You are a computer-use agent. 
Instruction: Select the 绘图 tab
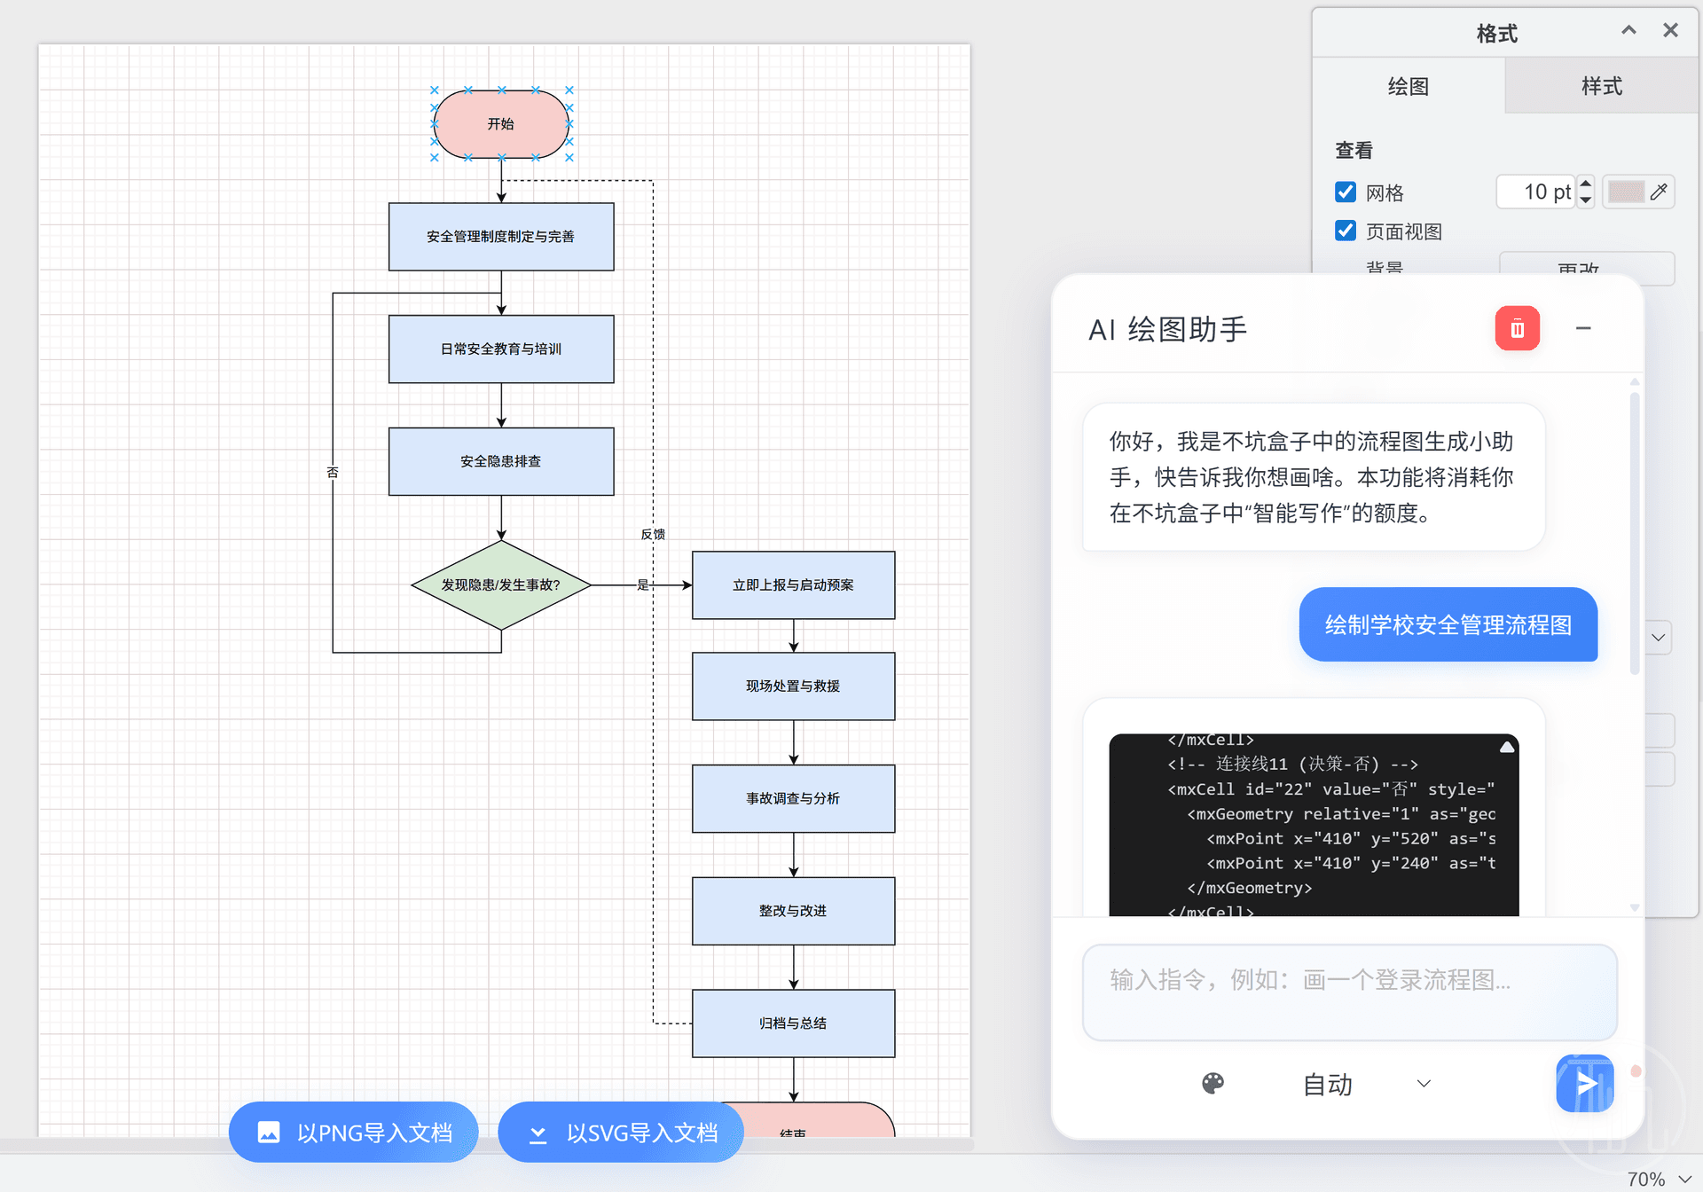(1408, 86)
